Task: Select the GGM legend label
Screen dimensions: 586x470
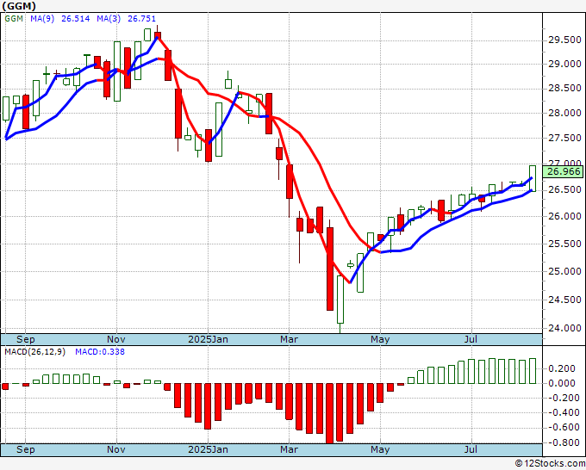Action: click(x=14, y=19)
